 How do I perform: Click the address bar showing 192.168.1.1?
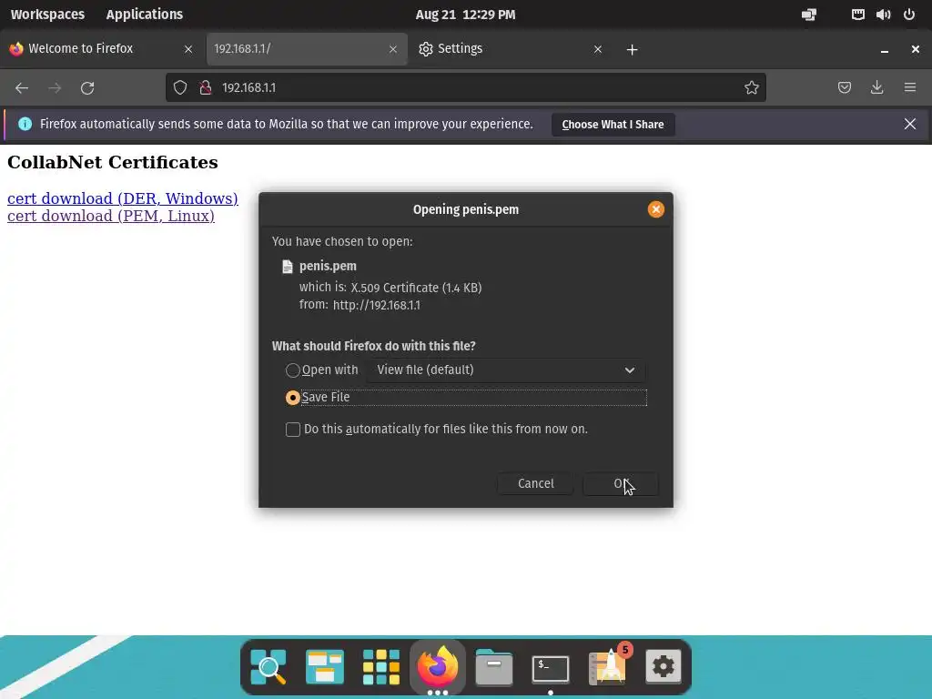[465, 88]
